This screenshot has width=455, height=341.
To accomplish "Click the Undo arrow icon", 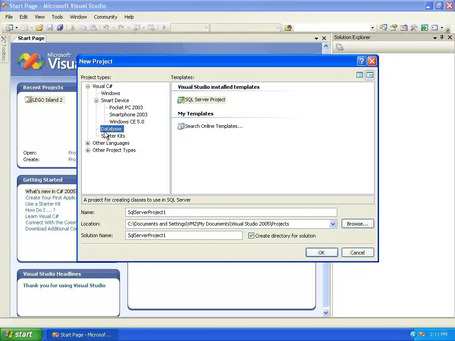I will [x=106, y=28].
